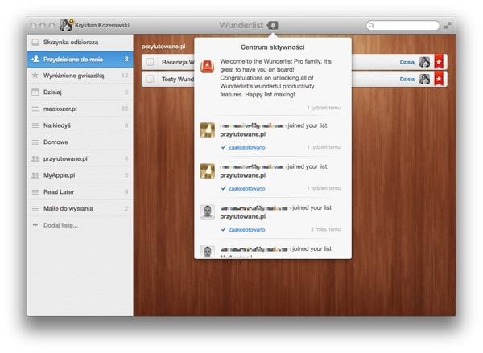Click the star icon beside Wyróżnione gwiazdką

point(35,75)
